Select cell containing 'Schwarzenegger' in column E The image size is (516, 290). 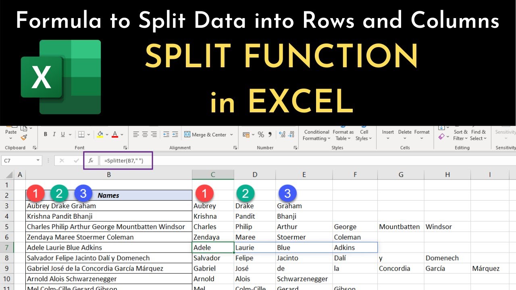click(x=304, y=279)
